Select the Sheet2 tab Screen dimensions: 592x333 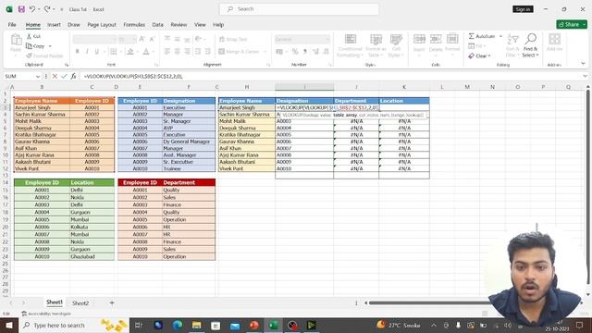point(80,302)
